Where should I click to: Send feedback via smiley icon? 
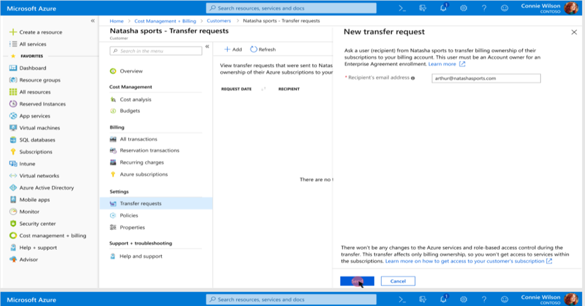504,8
